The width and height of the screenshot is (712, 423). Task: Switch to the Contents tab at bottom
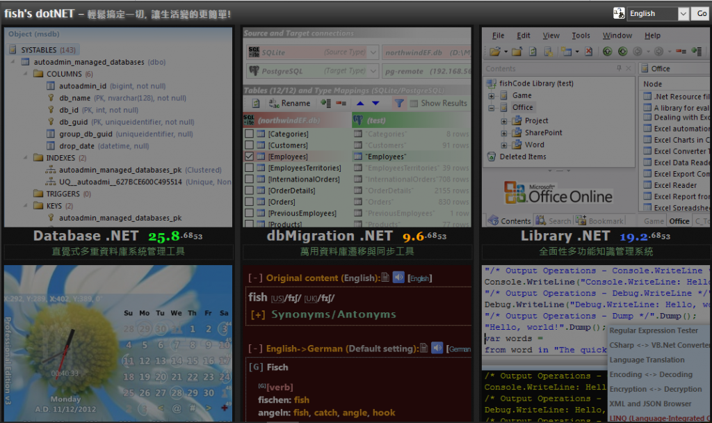click(509, 221)
